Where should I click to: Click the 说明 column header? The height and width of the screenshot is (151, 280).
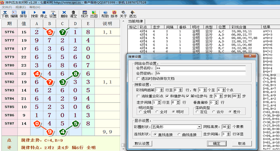[107, 23]
